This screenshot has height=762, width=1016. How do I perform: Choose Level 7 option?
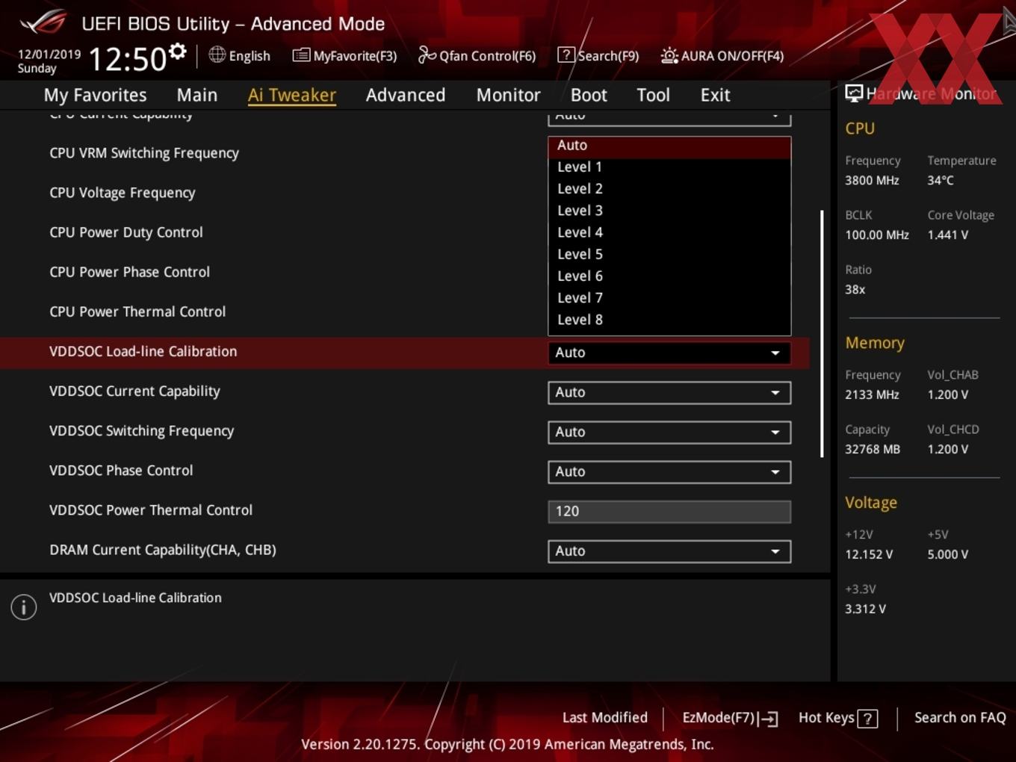[669, 298]
